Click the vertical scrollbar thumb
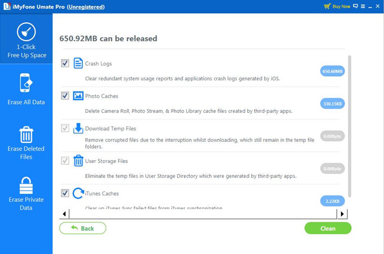This screenshot has width=384, height=254. tap(350, 126)
